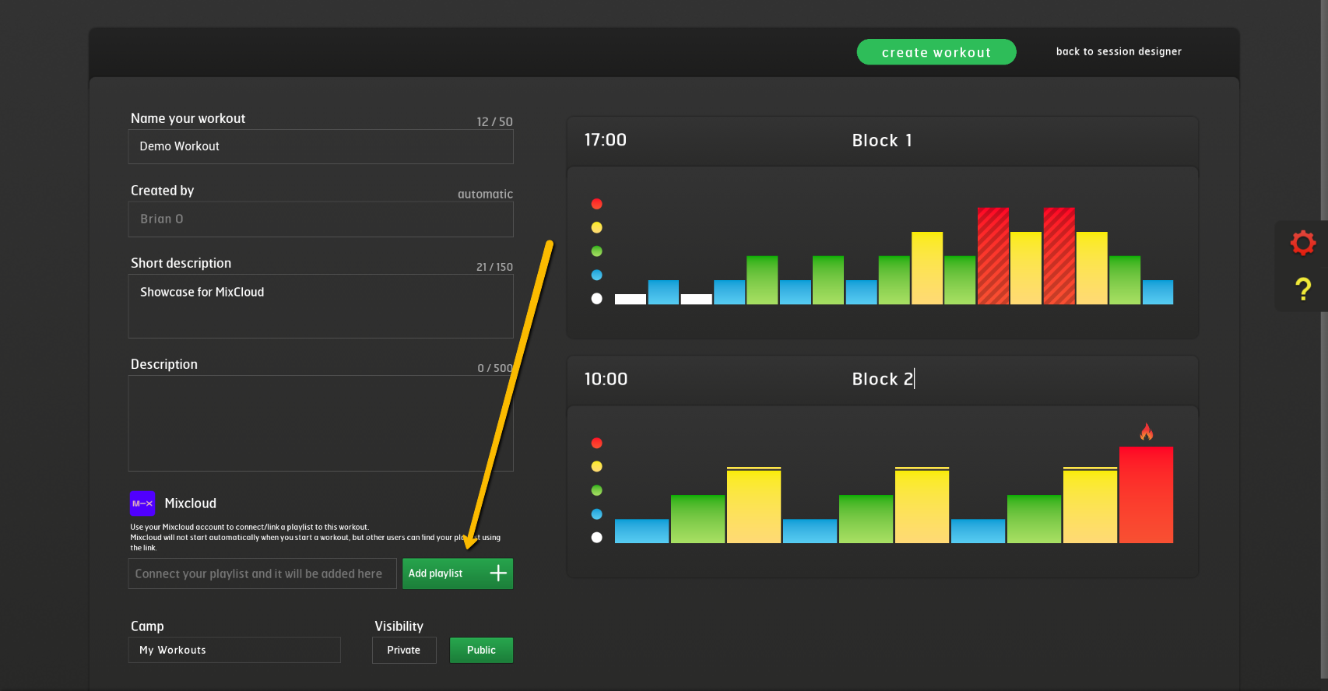Viewport: 1328px width, 691px height.
Task: Select the first striped red bar in Block 1
Action: (x=992, y=256)
